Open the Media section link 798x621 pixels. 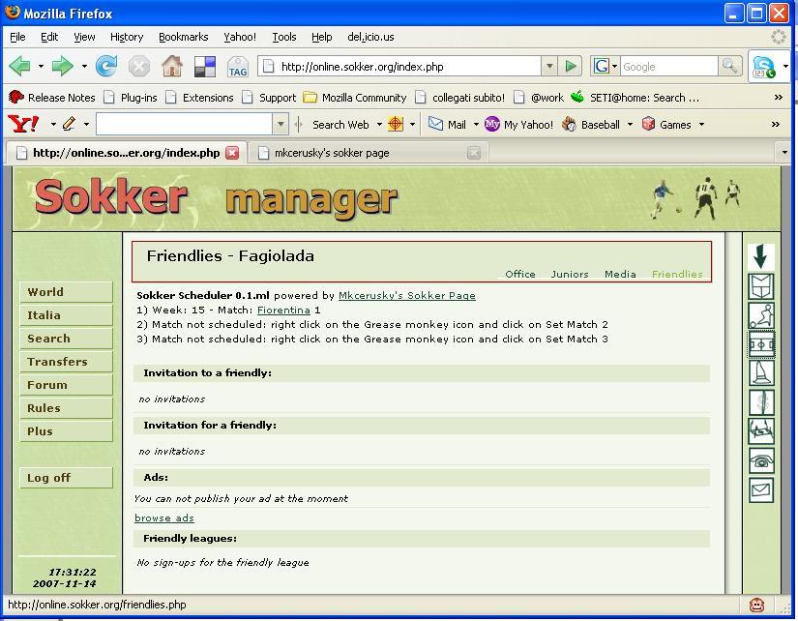pos(620,274)
